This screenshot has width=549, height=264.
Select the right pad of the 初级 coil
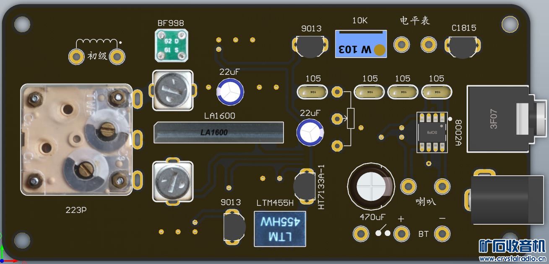(x=117, y=56)
